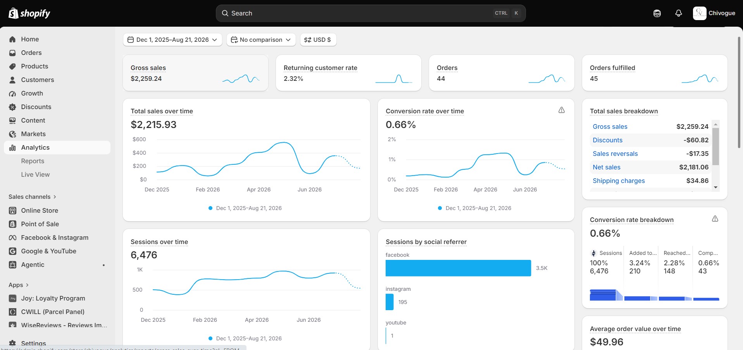Open the No comparison dropdown

point(261,40)
